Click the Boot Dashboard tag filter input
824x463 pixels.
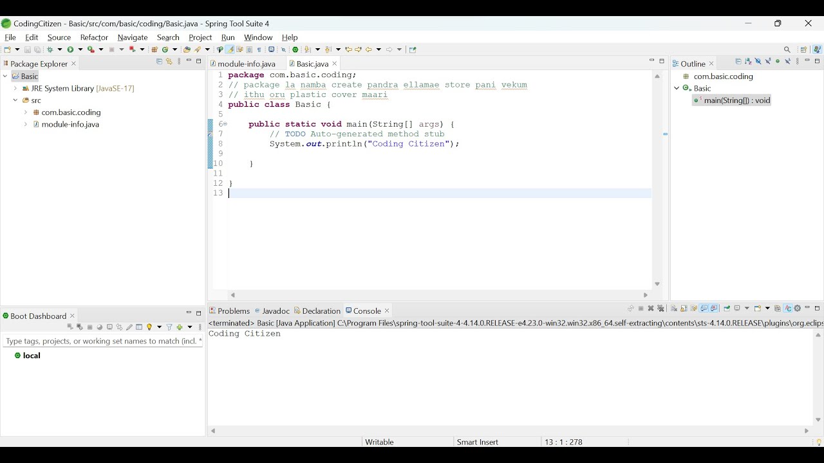(103, 341)
